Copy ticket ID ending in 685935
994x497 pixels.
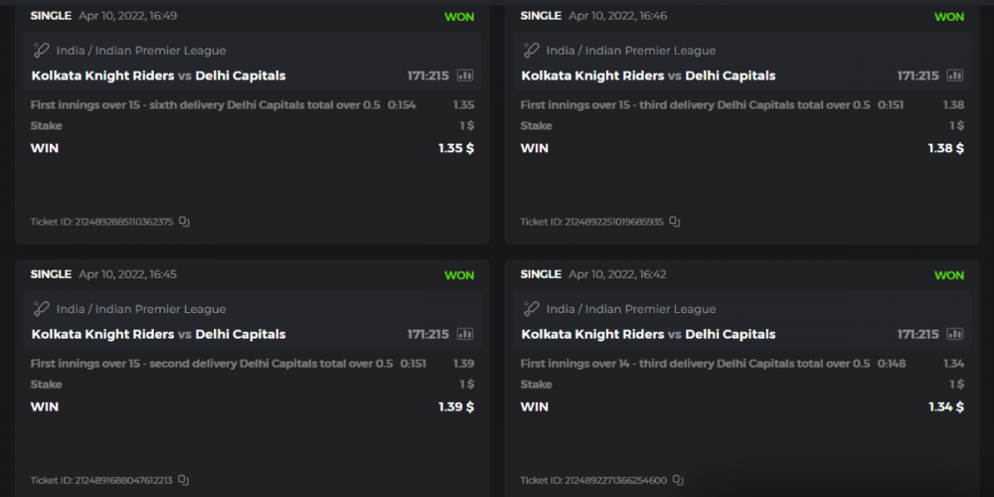[x=675, y=222]
